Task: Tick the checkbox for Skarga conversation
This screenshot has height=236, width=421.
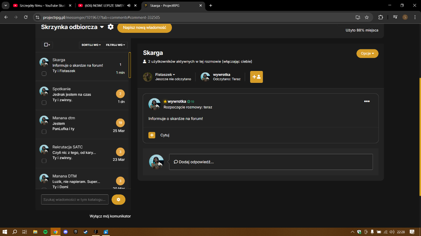Action: click(x=44, y=73)
